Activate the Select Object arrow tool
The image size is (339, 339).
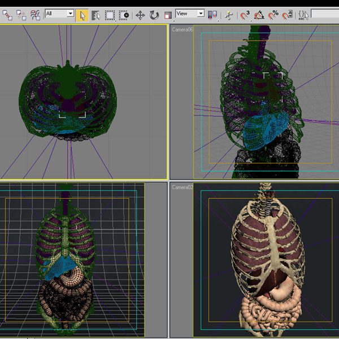click(82, 16)
